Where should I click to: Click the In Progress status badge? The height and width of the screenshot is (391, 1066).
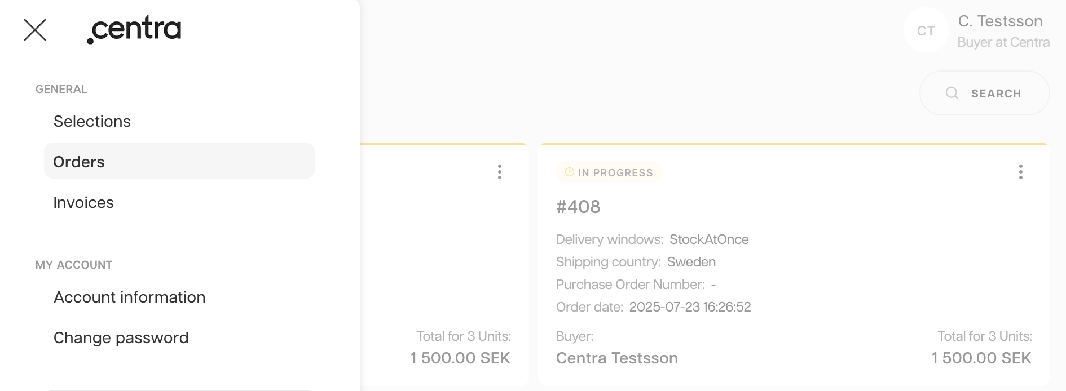(x=609, y=172)
